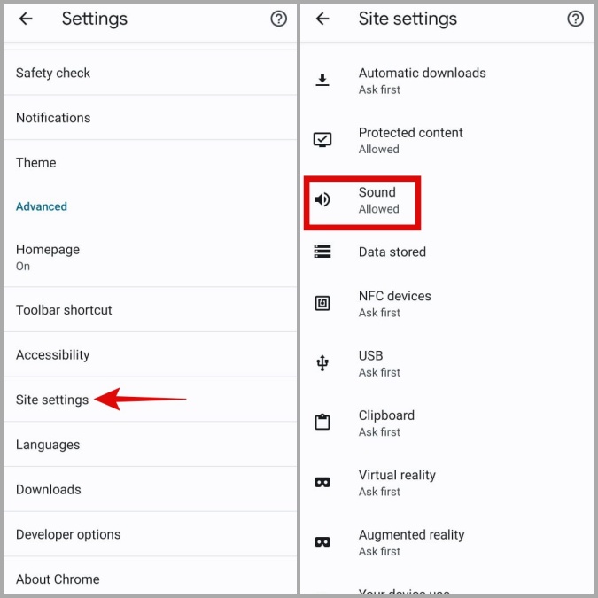Viewport: 598px width, 598px height.
Task: Click 'Ask first' under Augmented reality
Action: tap(379, 551)
